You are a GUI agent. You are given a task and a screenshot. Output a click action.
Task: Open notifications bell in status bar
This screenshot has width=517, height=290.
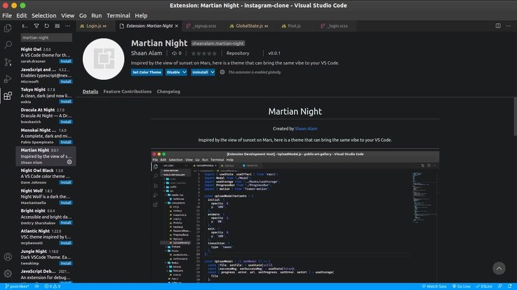[x=510, y=286]
